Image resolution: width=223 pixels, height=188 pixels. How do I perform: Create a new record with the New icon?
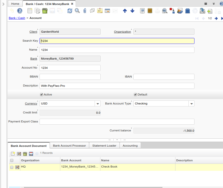[x=30, y=11]
